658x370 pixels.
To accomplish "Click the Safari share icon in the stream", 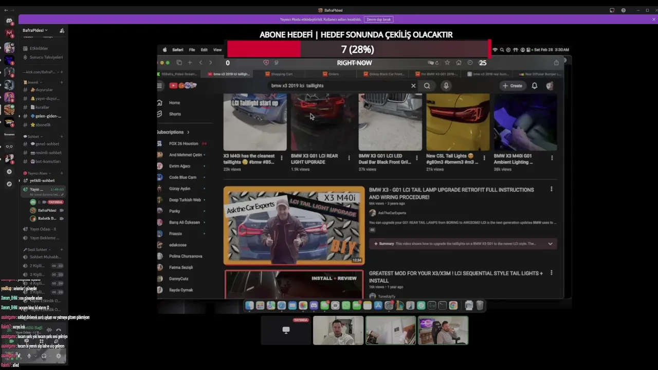I will click(x=556, y=63).
